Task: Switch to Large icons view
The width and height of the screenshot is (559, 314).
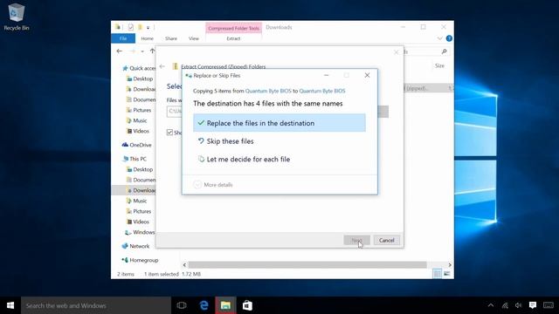Action: tap(446, 274)
